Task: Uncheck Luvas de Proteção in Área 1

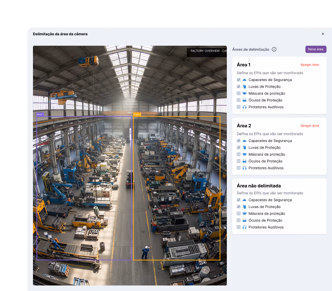Action: (239, 87)
